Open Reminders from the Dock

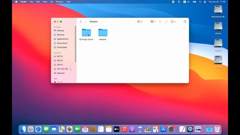101,129
